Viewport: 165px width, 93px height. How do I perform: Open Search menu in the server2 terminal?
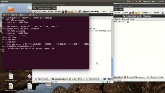coord(118,19)
